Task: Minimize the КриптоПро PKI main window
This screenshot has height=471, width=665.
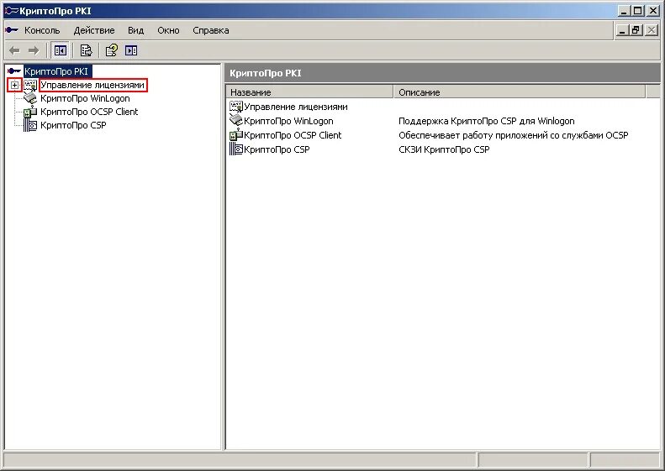Action: tap(624, 11)
